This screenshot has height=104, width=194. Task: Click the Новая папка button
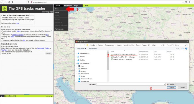click(x=93, y=49)
